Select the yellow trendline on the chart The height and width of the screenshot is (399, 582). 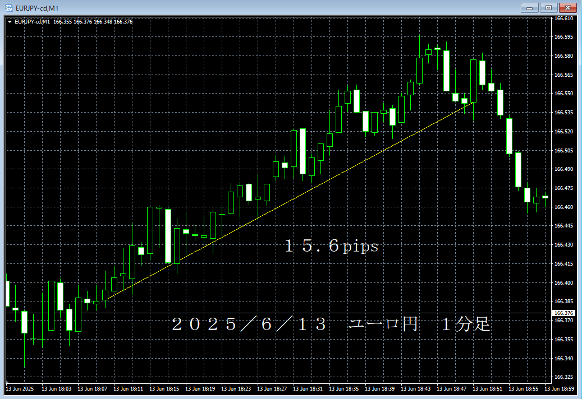click(290, 201)
